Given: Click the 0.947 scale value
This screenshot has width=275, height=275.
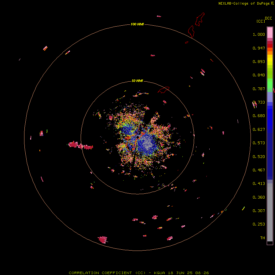Looking at the screenshot, I should (x=259, y=48).
